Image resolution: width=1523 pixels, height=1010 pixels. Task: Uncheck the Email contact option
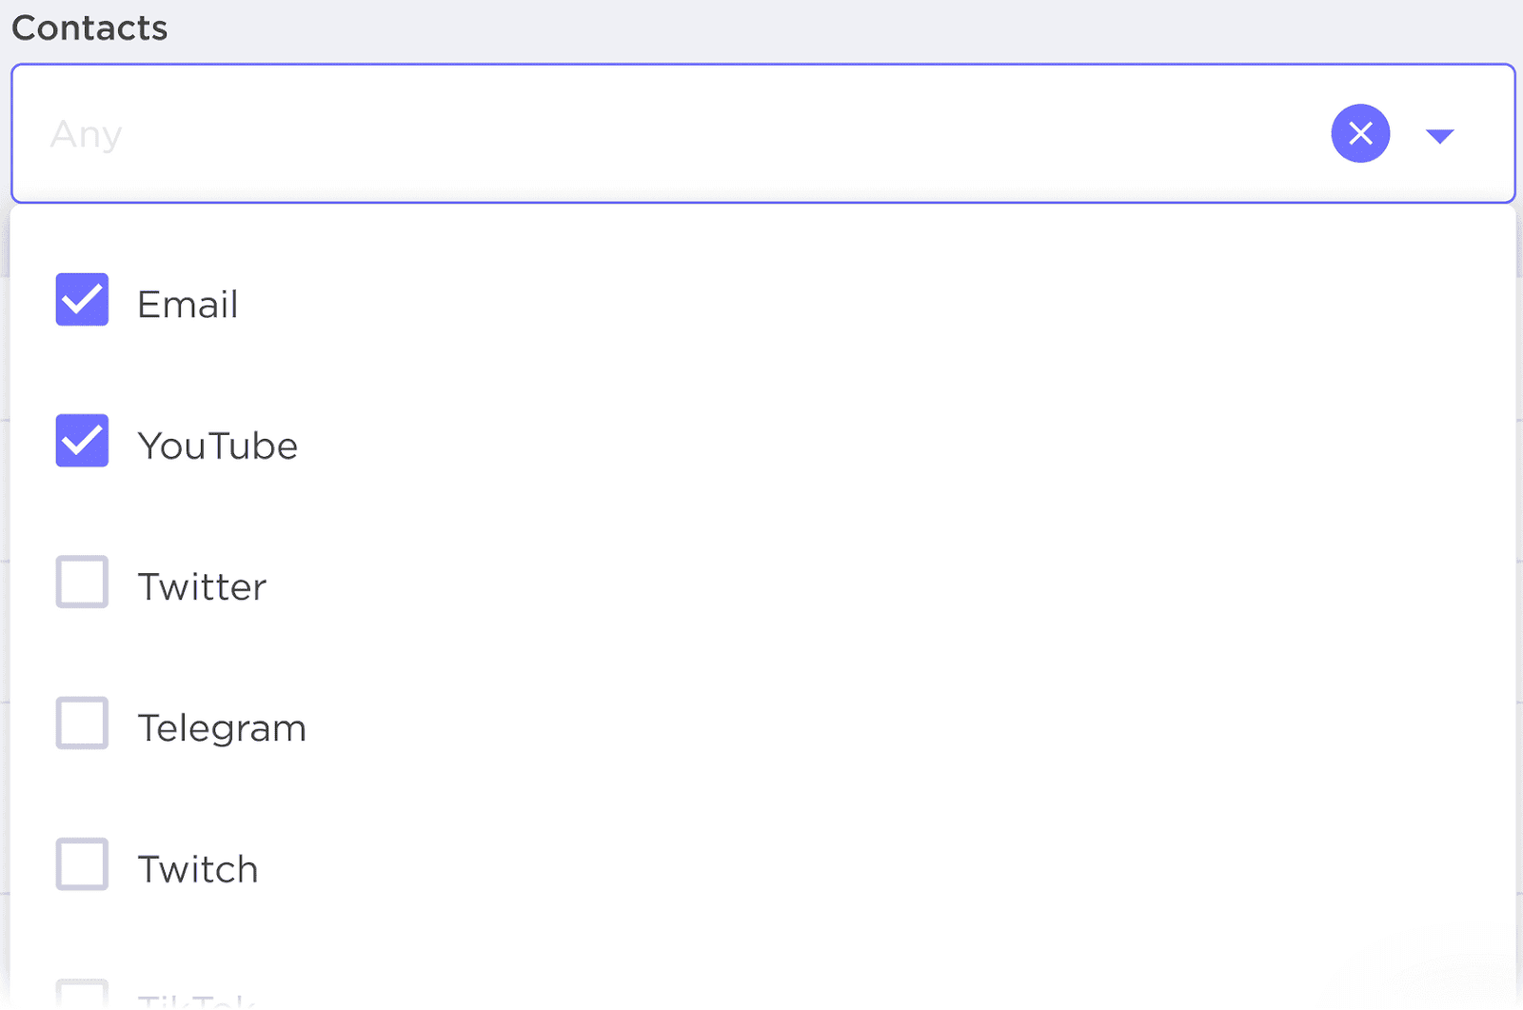(x=82, y=300)
